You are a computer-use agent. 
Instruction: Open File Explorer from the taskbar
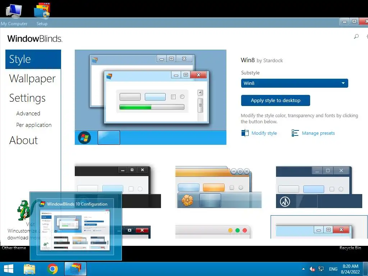pos(29,269)
